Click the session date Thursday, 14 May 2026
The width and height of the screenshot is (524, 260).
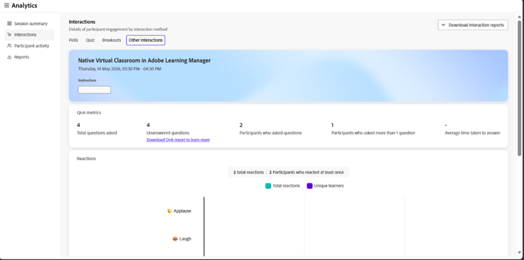[x=119, y=69]
